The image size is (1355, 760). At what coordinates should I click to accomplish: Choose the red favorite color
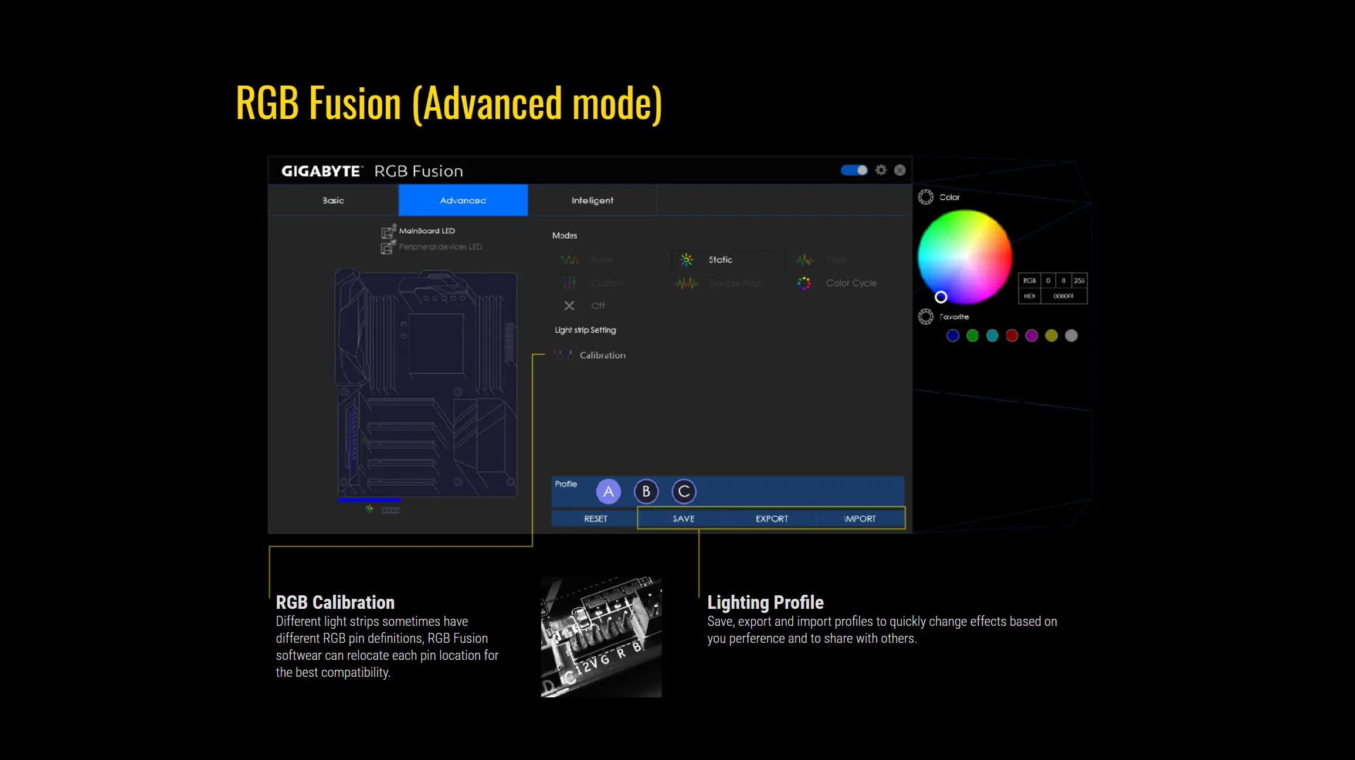click(x=1012, y=335)
